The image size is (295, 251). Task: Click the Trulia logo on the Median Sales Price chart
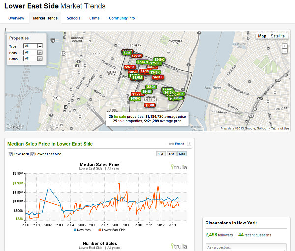(179, 167)
